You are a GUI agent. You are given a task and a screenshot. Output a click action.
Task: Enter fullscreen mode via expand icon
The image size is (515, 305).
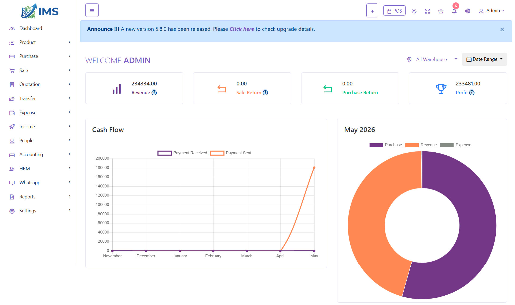click(428, 11)
